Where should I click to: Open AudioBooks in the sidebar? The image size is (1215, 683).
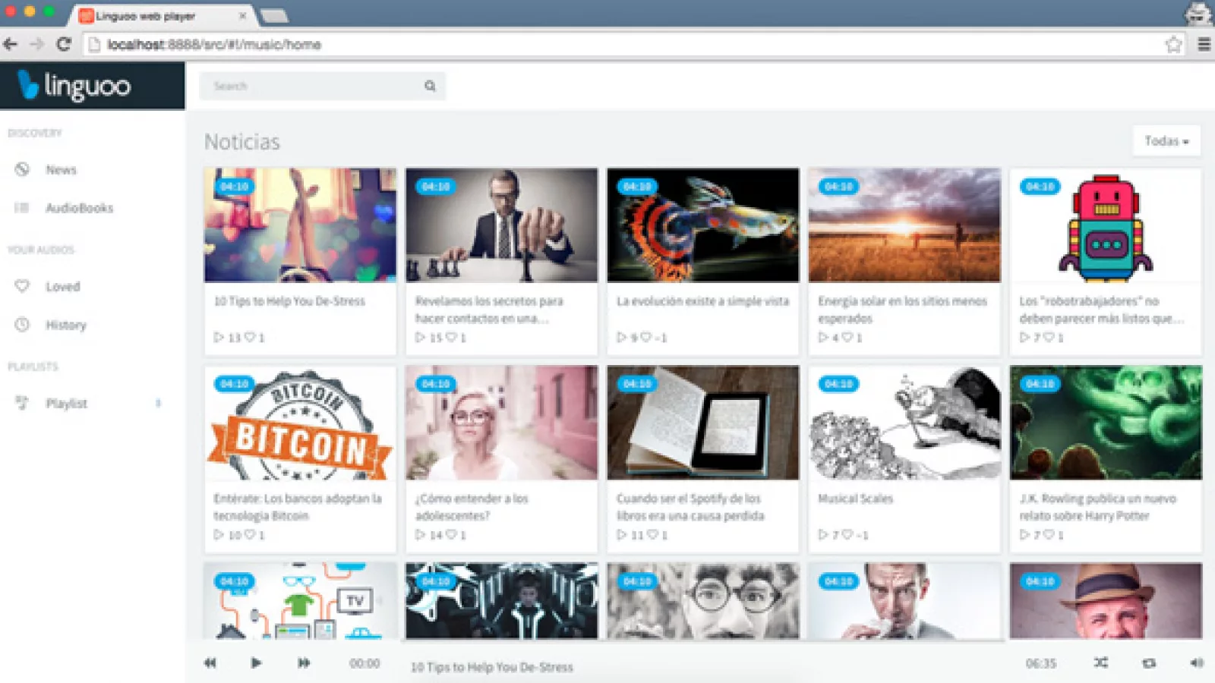coord(79,208)
